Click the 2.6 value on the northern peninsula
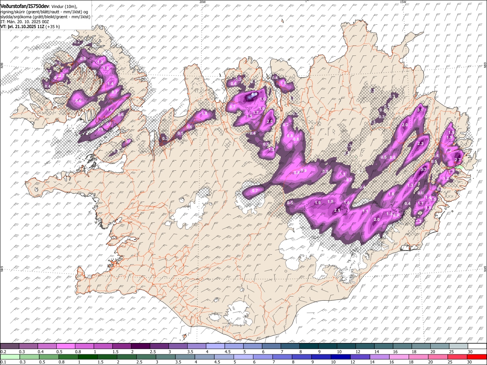 [270, 122]
